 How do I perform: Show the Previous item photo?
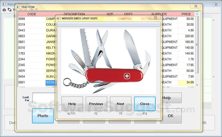coord(96,104)
